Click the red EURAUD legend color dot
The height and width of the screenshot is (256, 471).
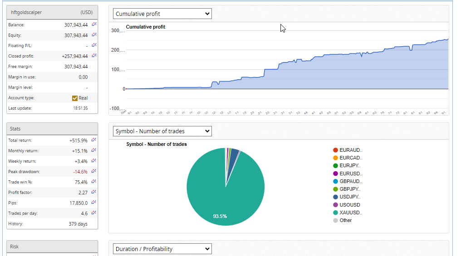[335, 150]
